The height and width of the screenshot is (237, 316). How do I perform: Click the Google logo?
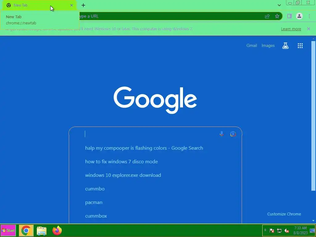coord(155,100)
